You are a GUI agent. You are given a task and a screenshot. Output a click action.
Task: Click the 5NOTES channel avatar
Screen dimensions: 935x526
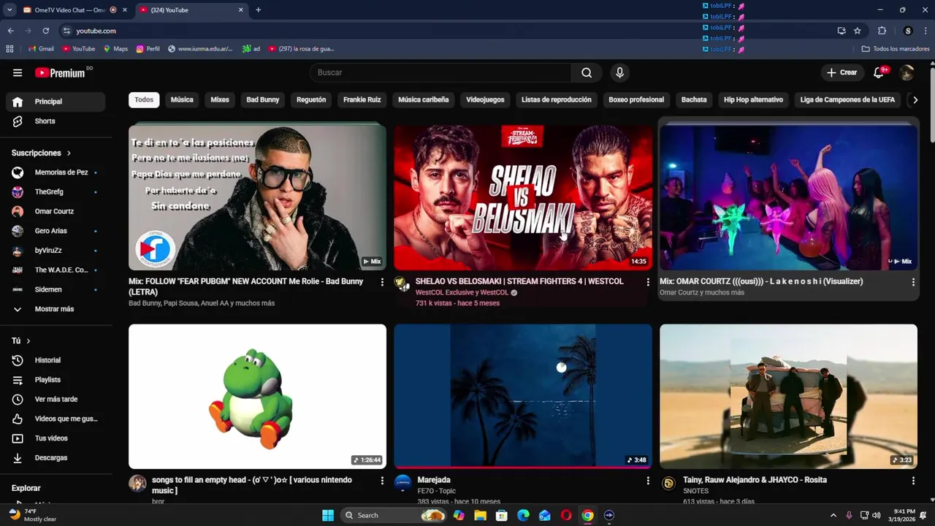(668, 483)
